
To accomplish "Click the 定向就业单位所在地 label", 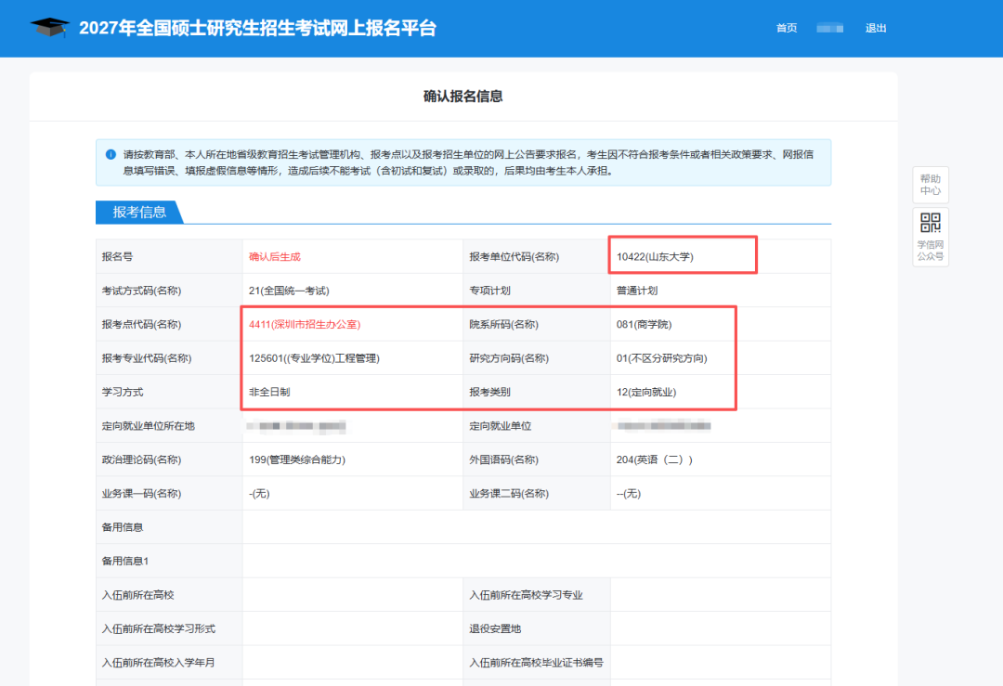I will tap(148, 426).
